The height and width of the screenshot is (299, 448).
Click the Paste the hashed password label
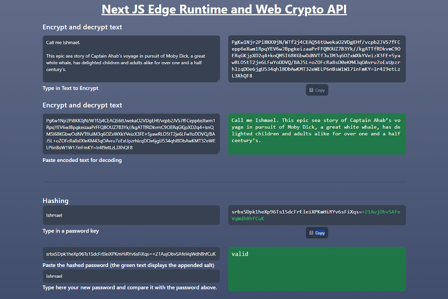coord(128,265)
